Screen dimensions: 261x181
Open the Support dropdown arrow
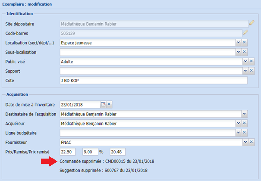pyautogui.click(x=245, y=71)
